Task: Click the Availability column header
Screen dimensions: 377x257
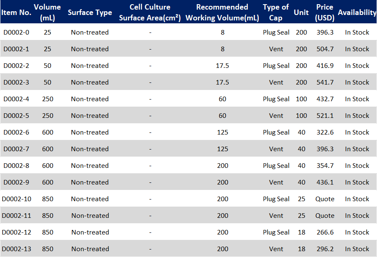Action: pyautogui.click(x=357, y=12)
